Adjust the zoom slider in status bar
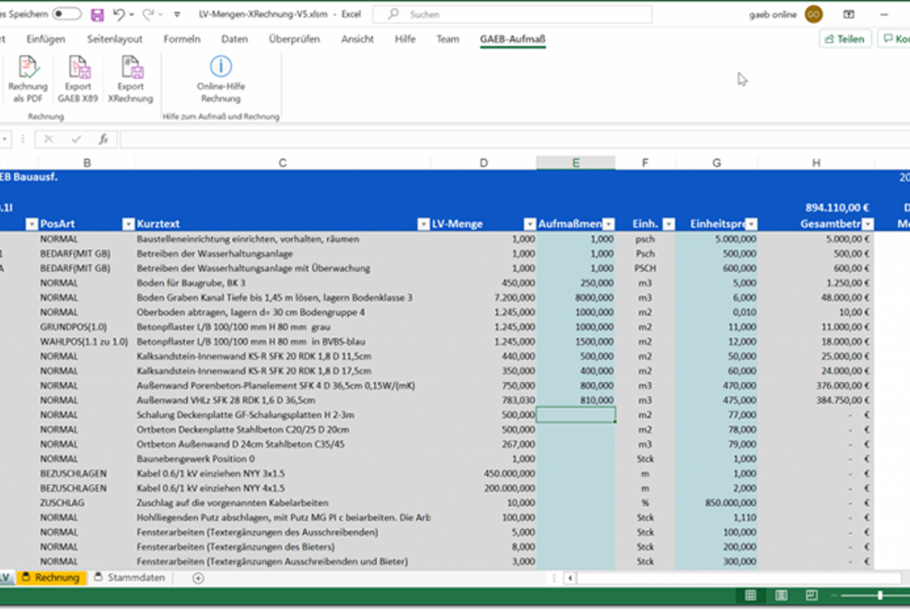Image resolution: width=910 pixels, height=613 pixels. pos(880,596)
